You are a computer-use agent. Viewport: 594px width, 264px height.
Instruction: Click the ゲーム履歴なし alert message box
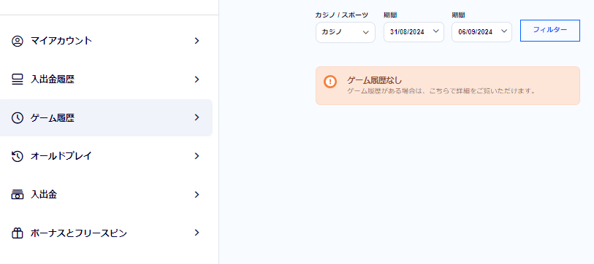448,86
